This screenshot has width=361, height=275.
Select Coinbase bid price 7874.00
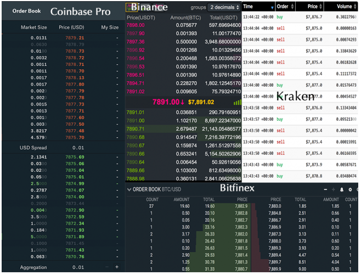pos(75,197)
